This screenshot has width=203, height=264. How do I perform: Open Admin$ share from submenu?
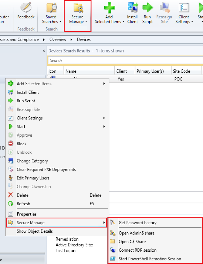point(136,233)
